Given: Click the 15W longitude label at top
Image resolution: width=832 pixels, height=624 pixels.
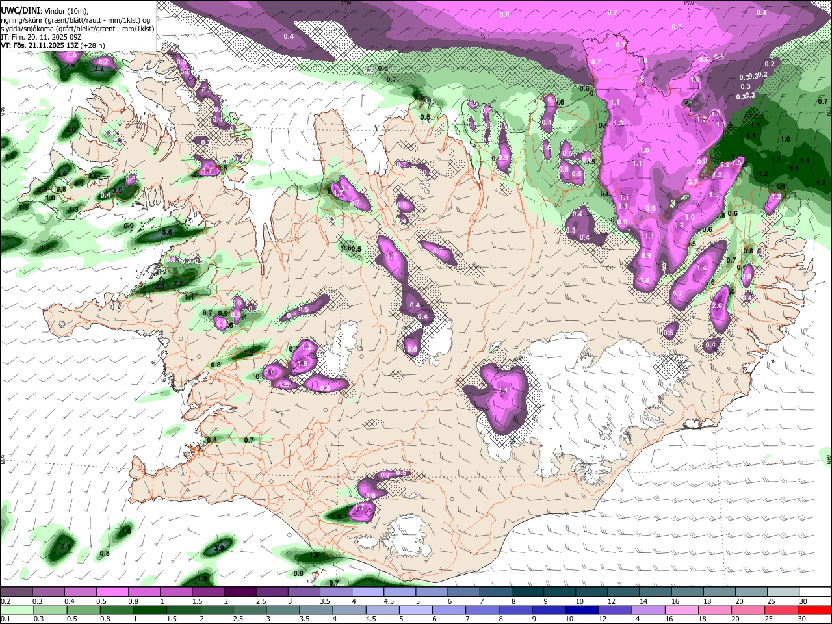Looking at the screenshot, I should click(688, 3).
